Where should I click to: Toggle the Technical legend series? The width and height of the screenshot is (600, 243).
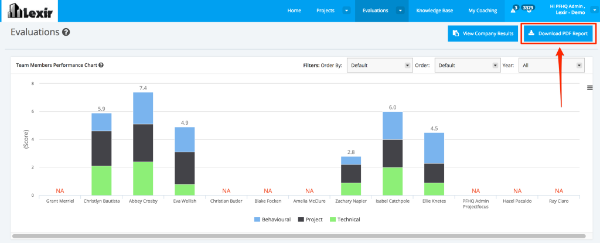pyautogui.click(x=345, y=220)
